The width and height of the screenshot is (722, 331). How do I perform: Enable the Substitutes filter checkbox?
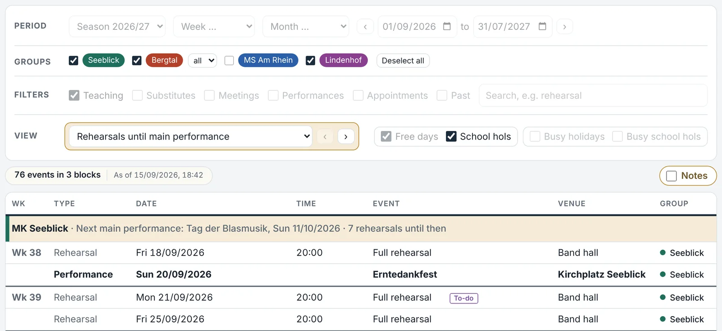(x=137, y=95)
